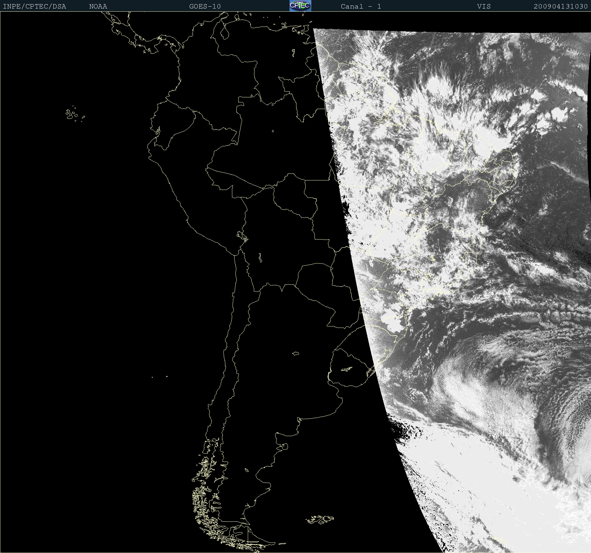Select the VIS label in the header
Image resolution: width=591 pixels, height=553 pixels.
[x=484, y=6]
